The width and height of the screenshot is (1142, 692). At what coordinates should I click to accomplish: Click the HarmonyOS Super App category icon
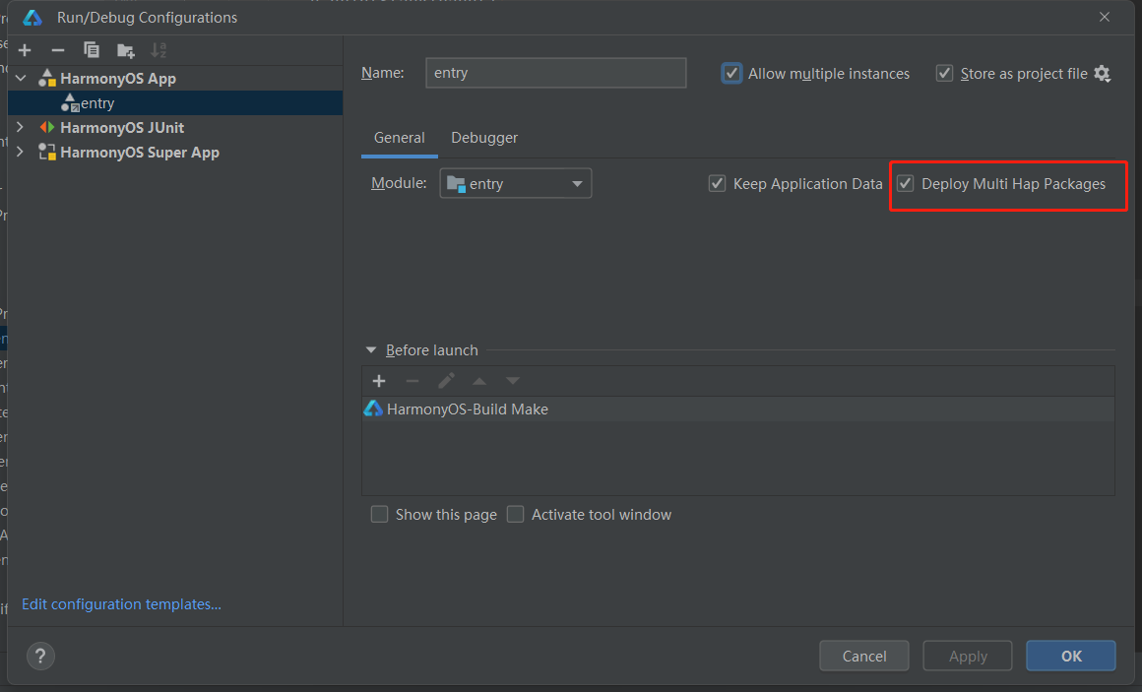tap(47, 153)
